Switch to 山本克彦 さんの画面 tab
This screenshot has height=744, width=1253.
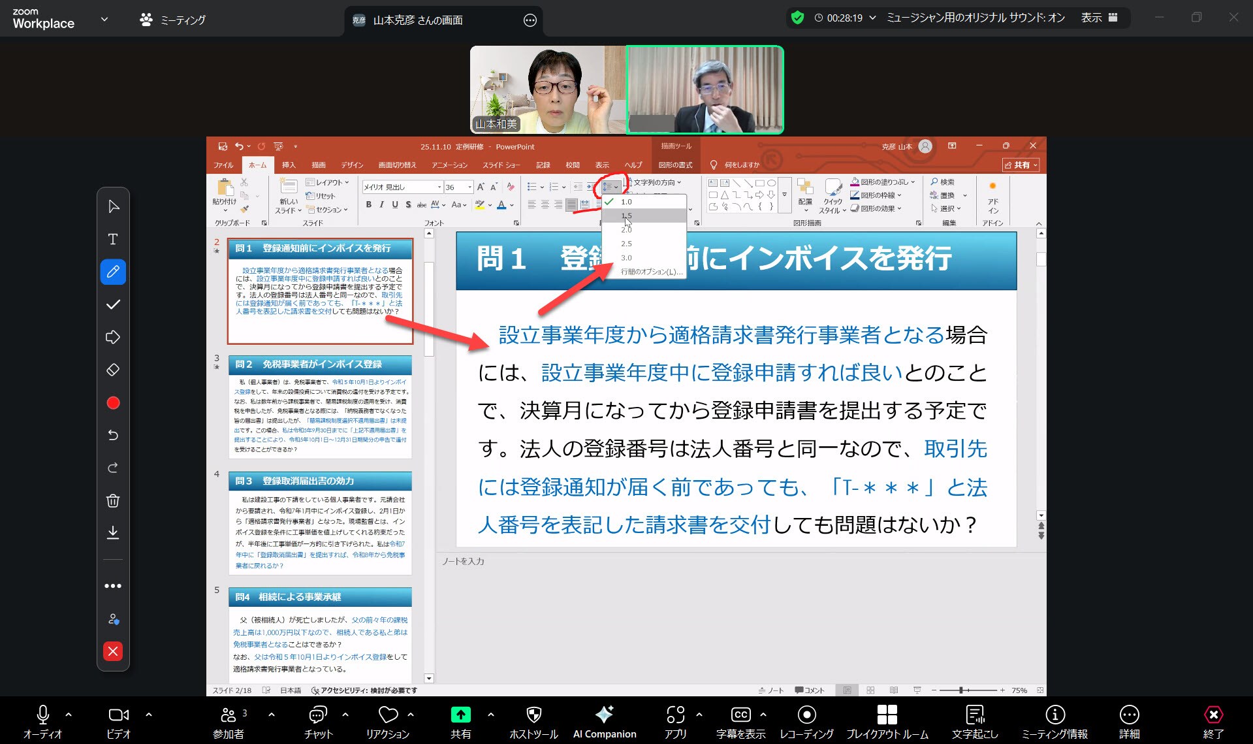418,20
